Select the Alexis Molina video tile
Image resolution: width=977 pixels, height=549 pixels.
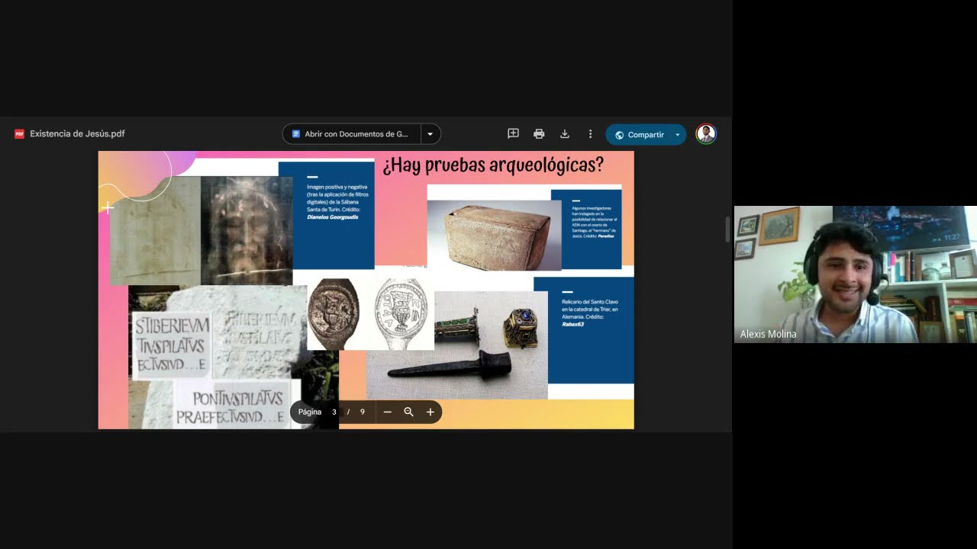point(856,274)
